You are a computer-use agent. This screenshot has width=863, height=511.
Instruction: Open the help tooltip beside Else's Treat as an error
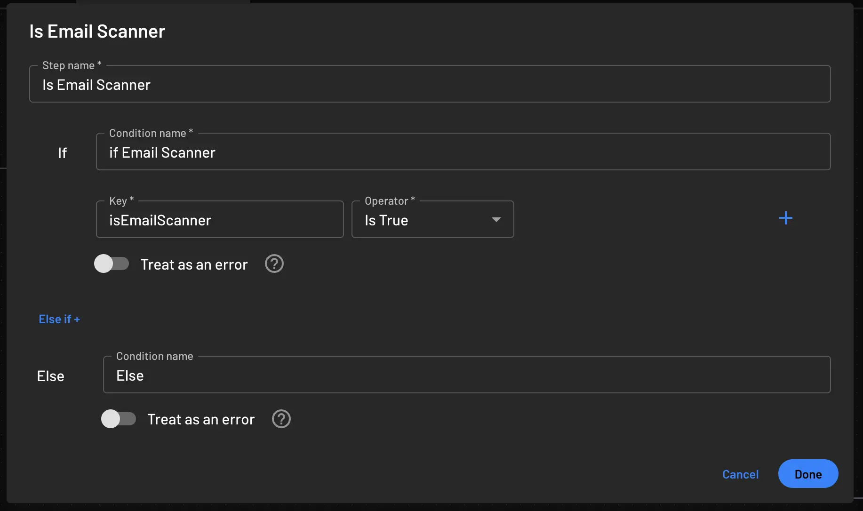tap(281, 419)
